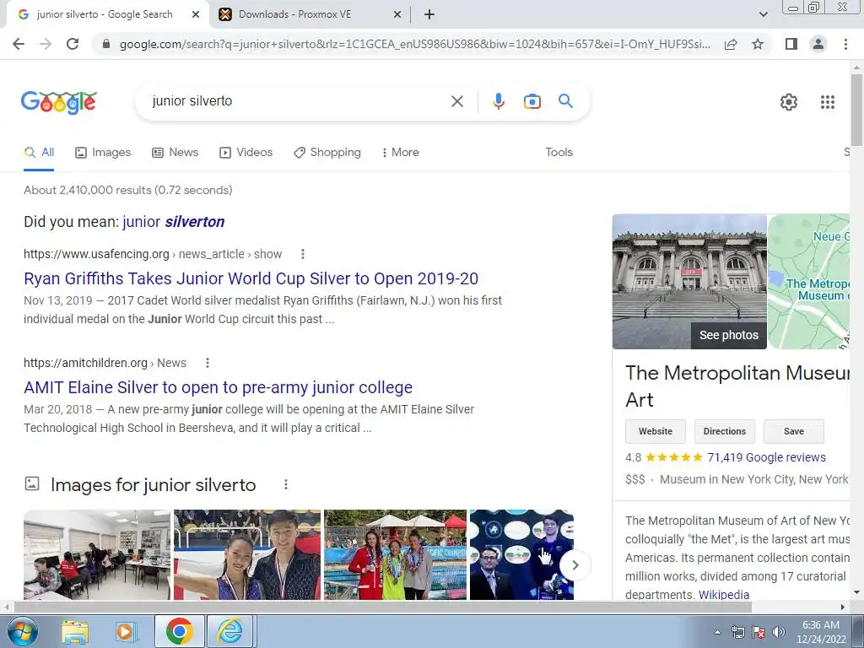Open the Google apps grid

click(x=827, y=102)
